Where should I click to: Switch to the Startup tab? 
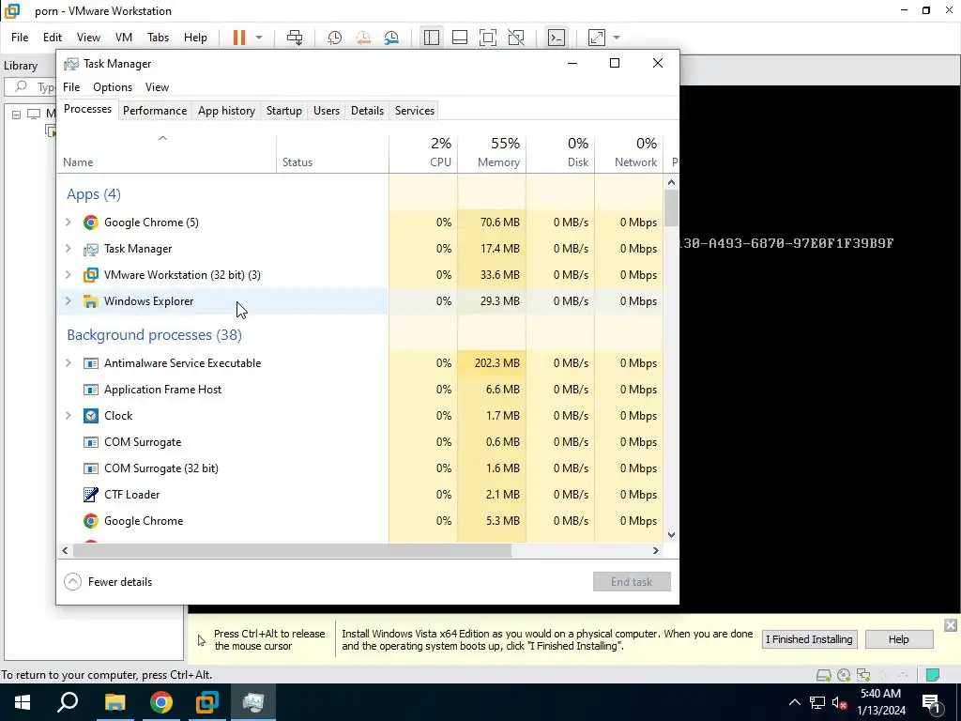[x=283, y=111]
